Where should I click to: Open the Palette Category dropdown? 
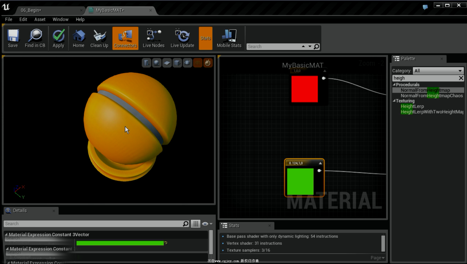coord(438,71)
